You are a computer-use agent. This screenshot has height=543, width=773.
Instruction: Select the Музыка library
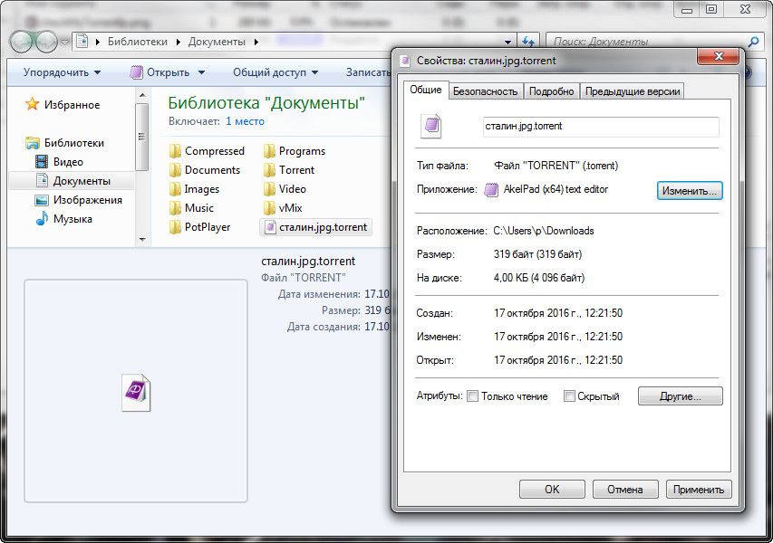72,219
